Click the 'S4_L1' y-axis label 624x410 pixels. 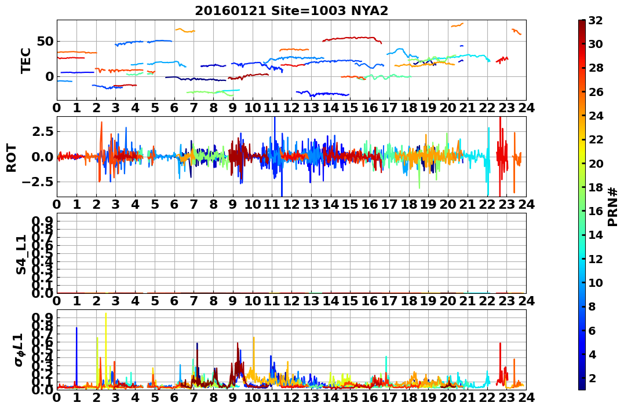pyautogui.click(x=21, y=254)
